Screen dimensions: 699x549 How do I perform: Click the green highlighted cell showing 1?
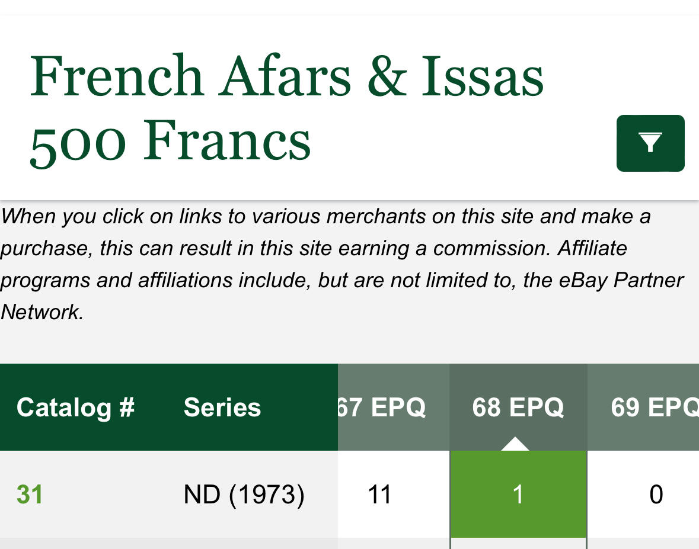tap(518, 495)
